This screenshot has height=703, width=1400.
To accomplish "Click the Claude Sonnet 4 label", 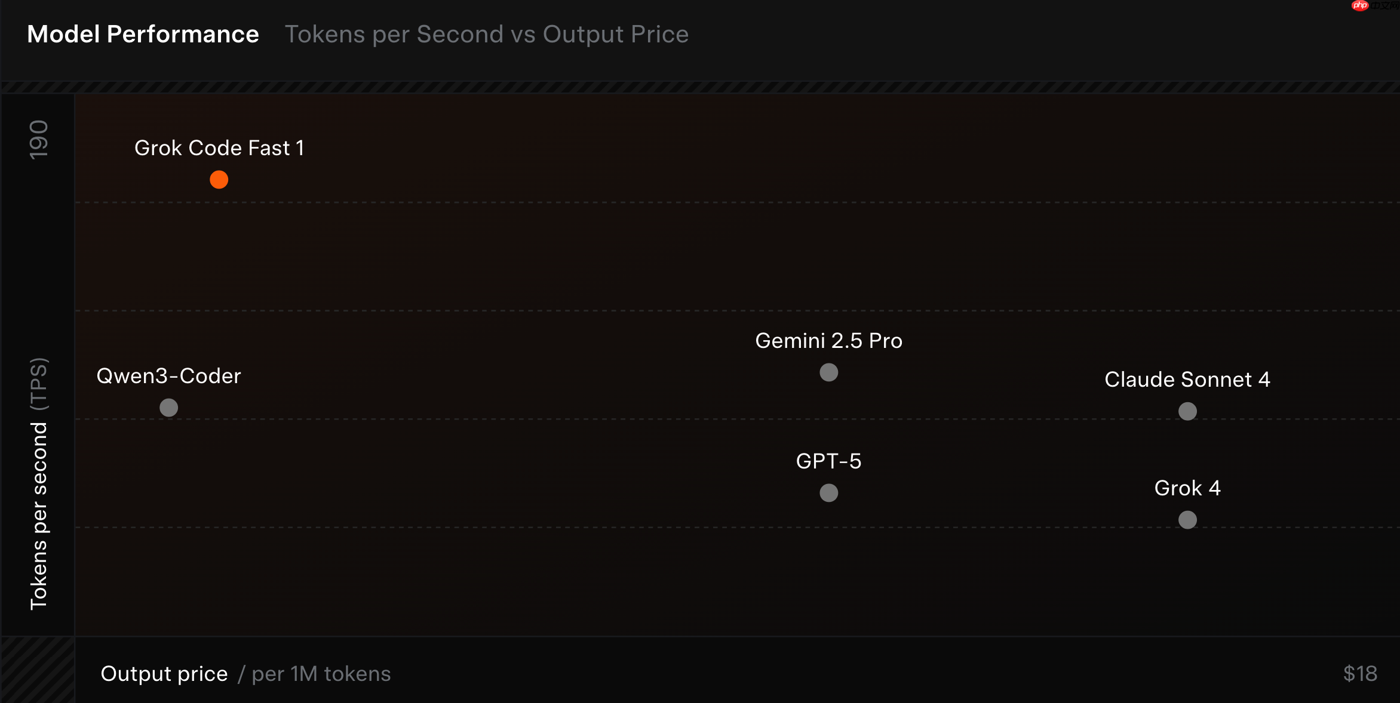I will [x=1187, y=380].
